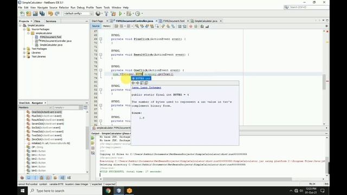Image resolution: width=347 pixels, height=195 pixels.
Task: Click the Uncomment icon in editor toolbar
Action: [x=207, y=27]
